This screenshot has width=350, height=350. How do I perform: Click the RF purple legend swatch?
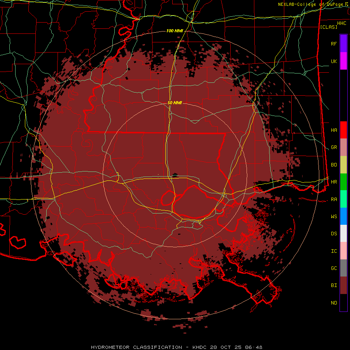click(x=343, y=44)
